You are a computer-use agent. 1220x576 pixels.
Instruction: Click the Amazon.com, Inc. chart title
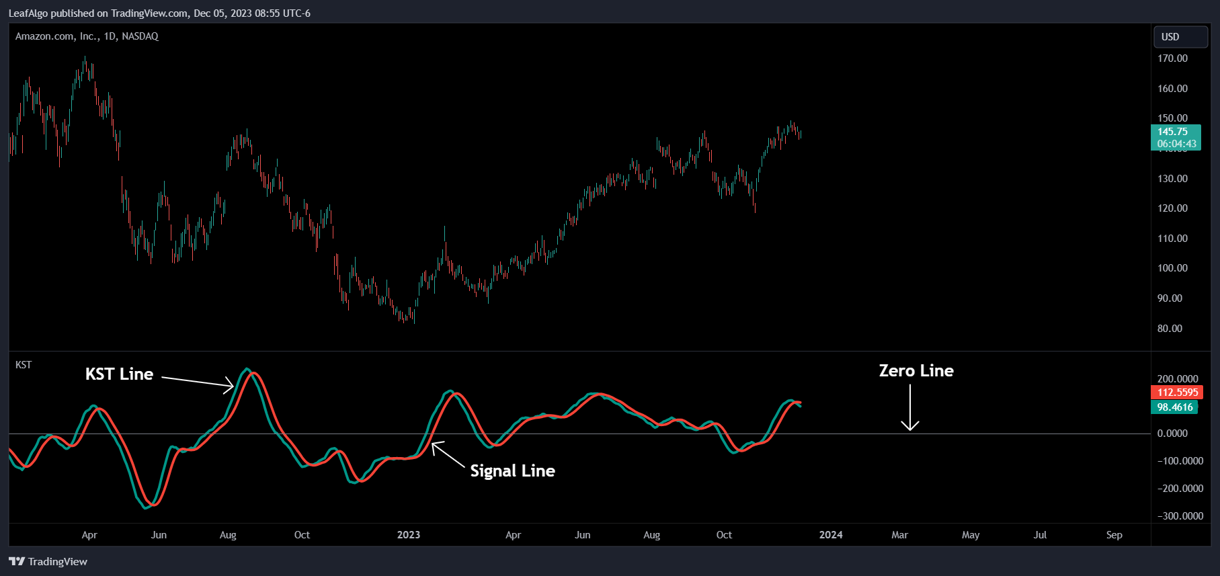tap(87, 36)
